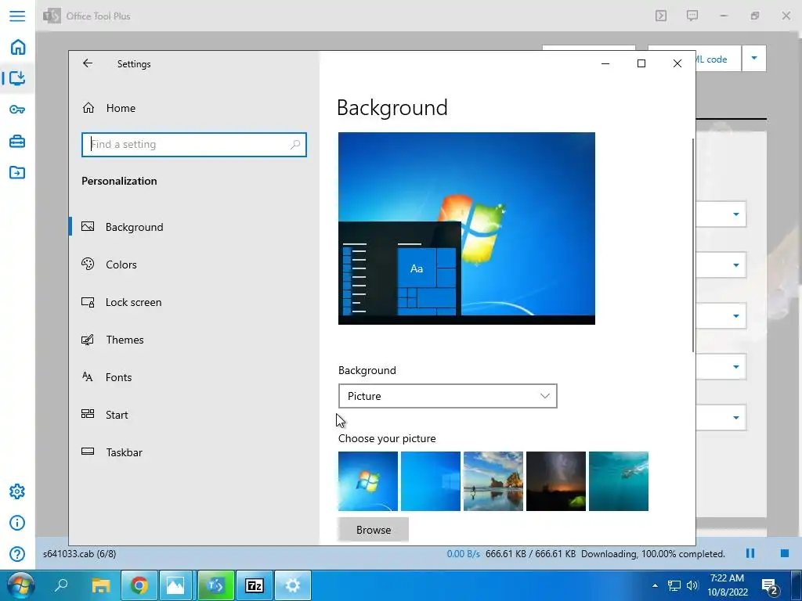
Task: Open Lock screen settings
Action: [194, 302]
